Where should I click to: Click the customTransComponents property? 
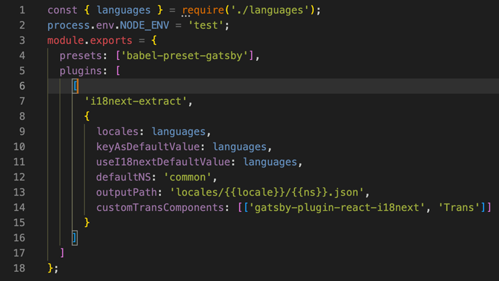coord(161,208)
